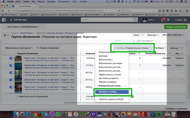Viewport: 190px width, 118px height.
Task: Toggle off the Image 4 ad switch
Action: 12,58
